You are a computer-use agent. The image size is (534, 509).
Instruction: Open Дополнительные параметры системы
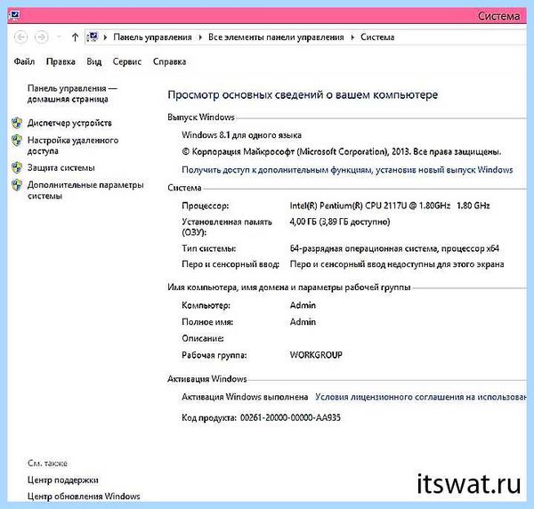click(85, 190)
